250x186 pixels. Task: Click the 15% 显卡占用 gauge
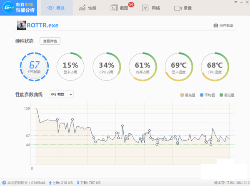[x=70, y=67]
